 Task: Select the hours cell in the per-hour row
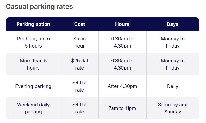(x=122, y=42)
